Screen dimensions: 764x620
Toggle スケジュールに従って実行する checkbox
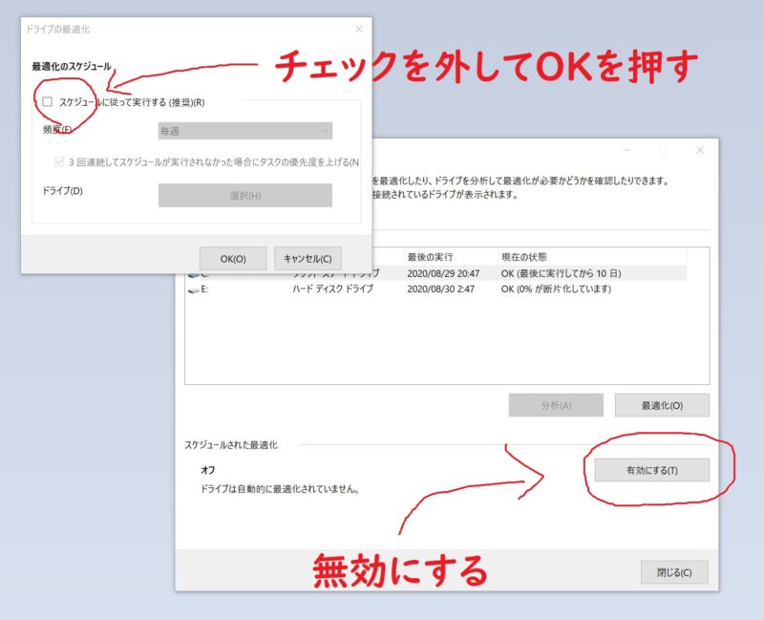pyautogui.click(x=47, y=102)
